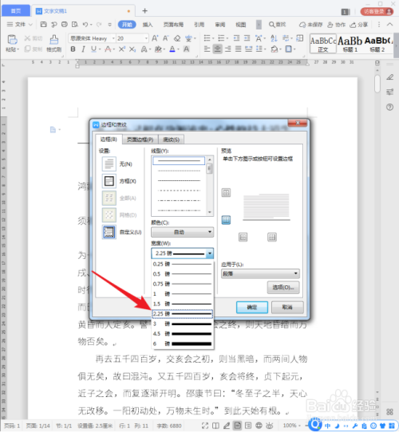Screen dimensions: 399x432
Task: Select the Format Painter brush icon
Action: point(54,40)
